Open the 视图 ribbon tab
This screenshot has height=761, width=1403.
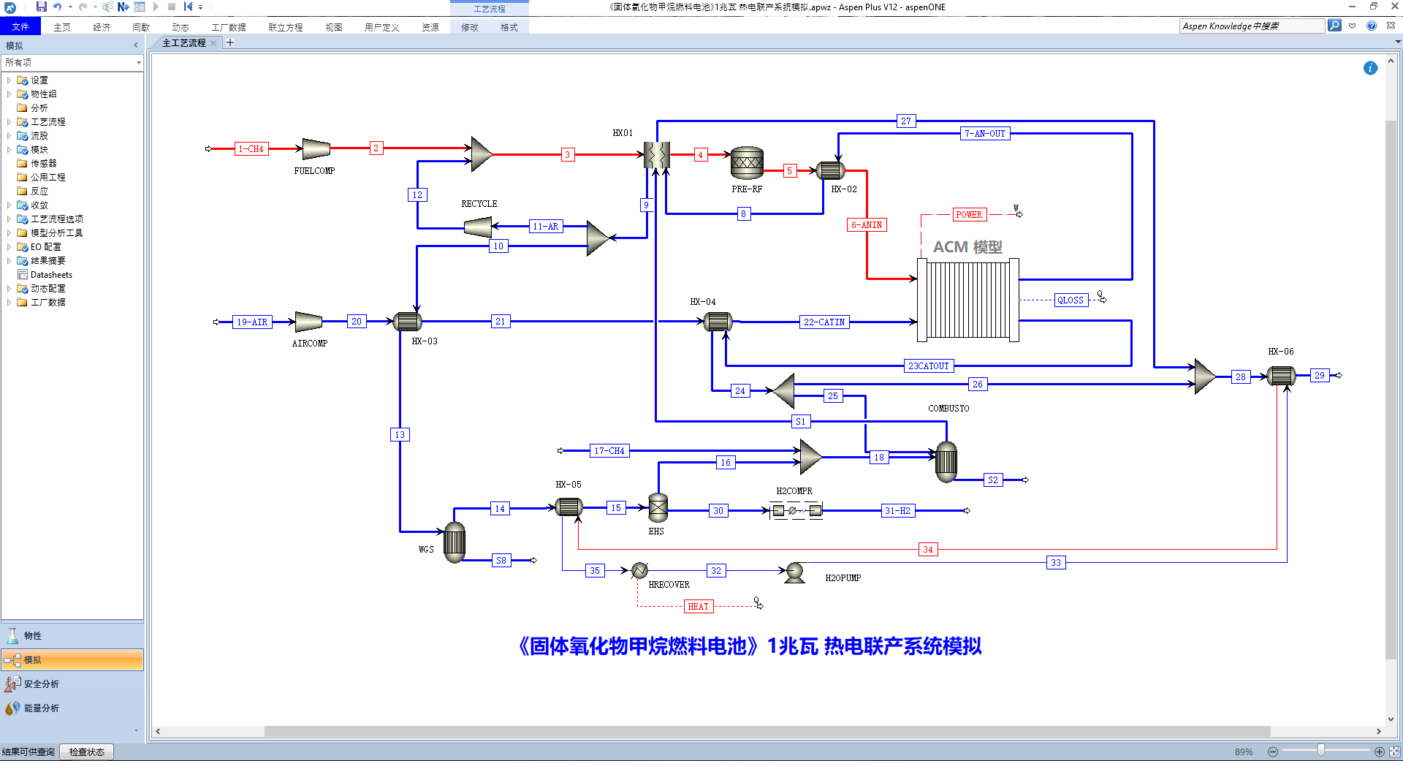point(334,27)
